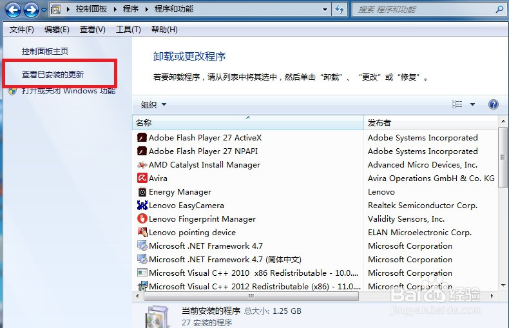Select 'Lenovo pointing device' row text
Image resolution: width=509 pixels, height=328 pixels.
click(x=192, y=233)
